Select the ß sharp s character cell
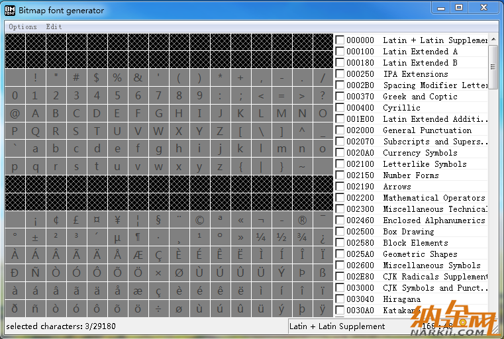504x339 pixels. (x=323, y=273)
